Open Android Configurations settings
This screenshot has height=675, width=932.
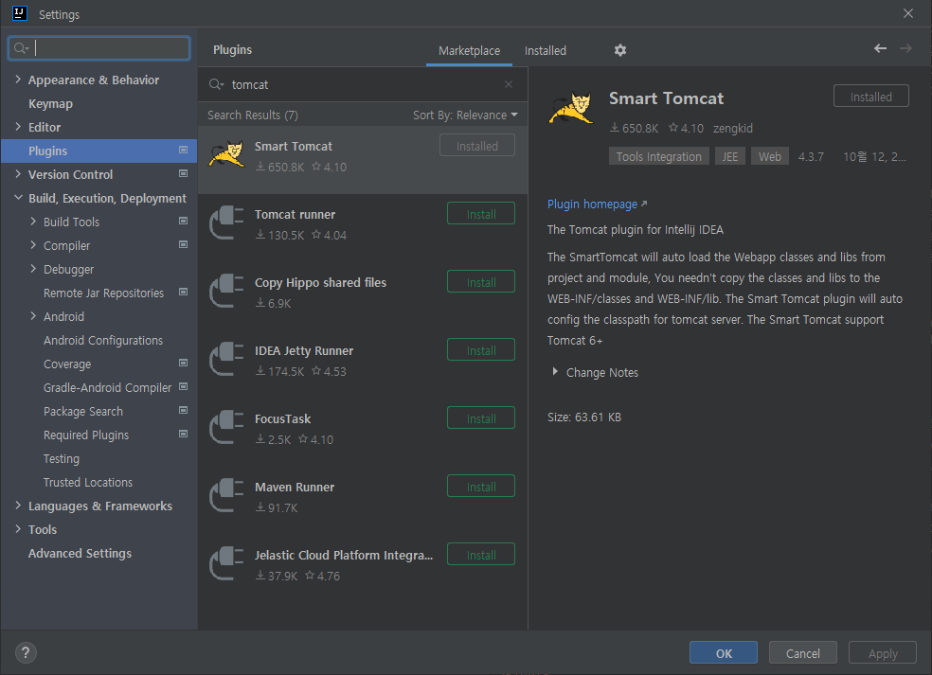103,341
